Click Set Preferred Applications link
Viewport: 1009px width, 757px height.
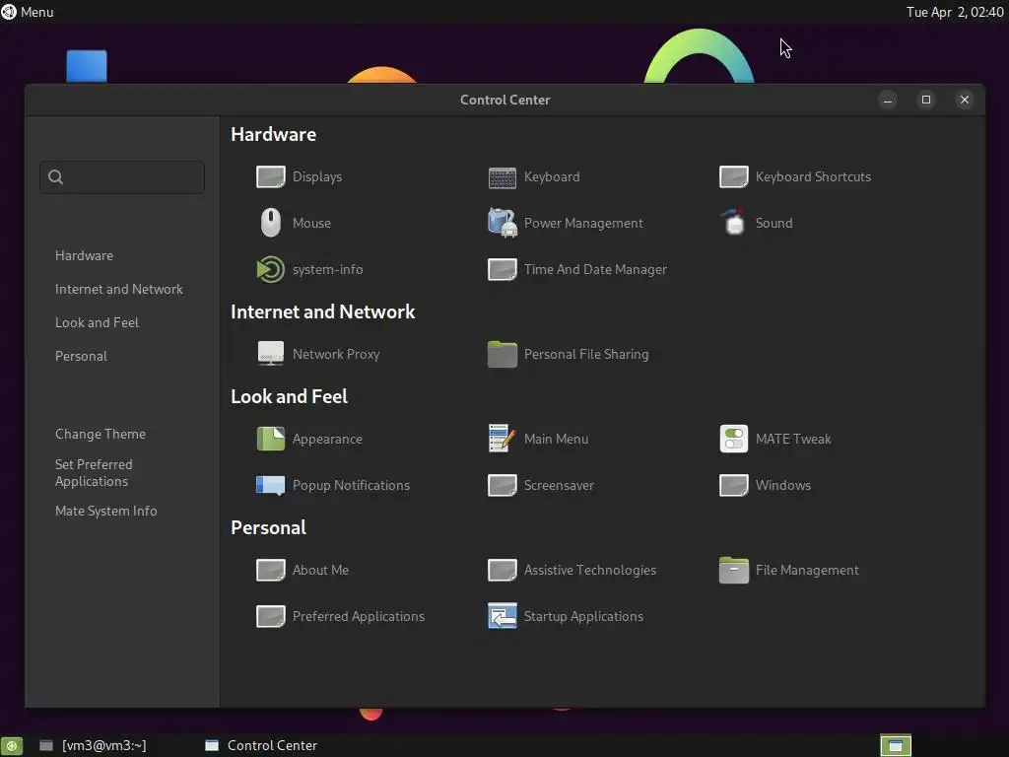coord(94,473)
